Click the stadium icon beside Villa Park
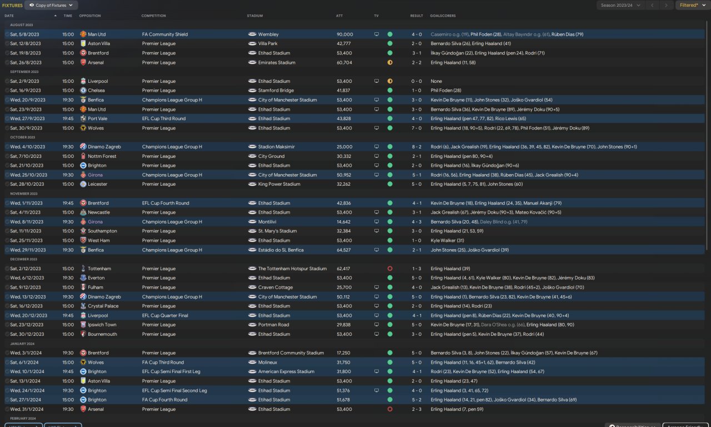This screenshot has width=711, height=427. (252, 43)
